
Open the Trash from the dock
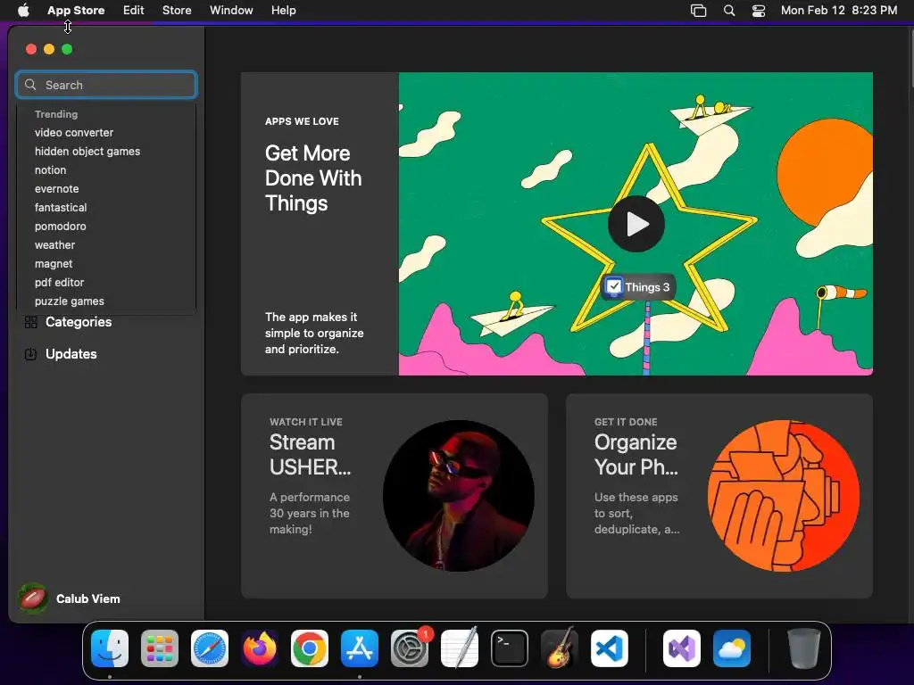[804, 648]
